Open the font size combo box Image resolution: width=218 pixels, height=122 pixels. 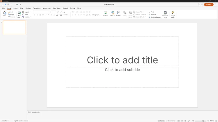[x=53, y=12]
